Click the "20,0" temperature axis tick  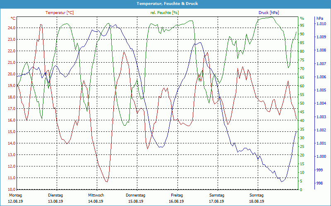12,74
